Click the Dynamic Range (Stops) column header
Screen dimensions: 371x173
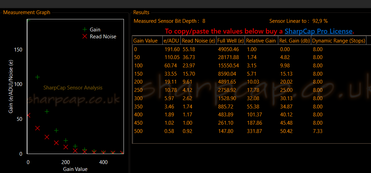[x=339, y=40]
